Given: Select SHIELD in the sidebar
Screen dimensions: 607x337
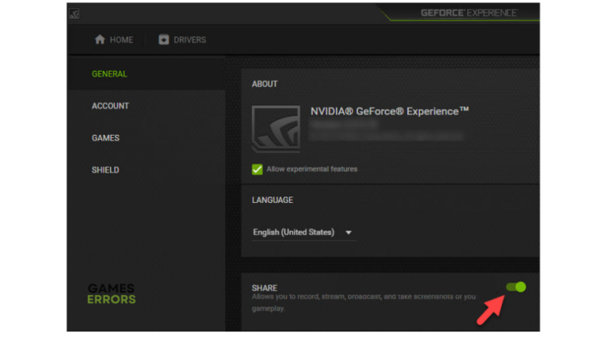Looking at the screenshot, I should pyautogui.click(x=105, y=170).
